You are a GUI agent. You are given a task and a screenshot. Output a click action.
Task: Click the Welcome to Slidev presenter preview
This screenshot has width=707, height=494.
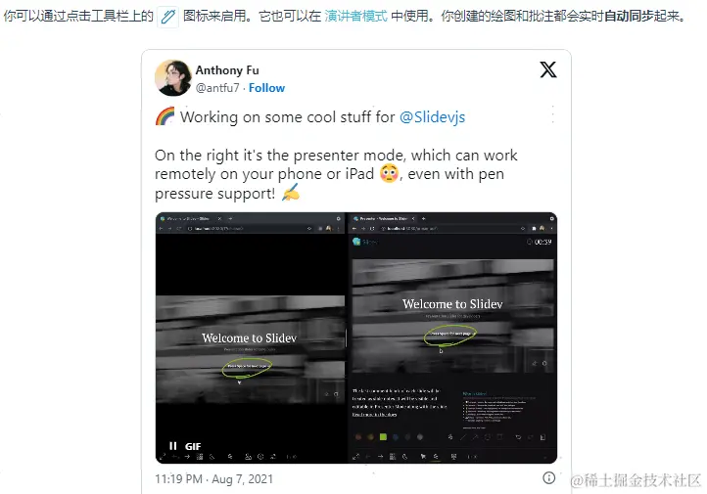(x=452, y=316)
